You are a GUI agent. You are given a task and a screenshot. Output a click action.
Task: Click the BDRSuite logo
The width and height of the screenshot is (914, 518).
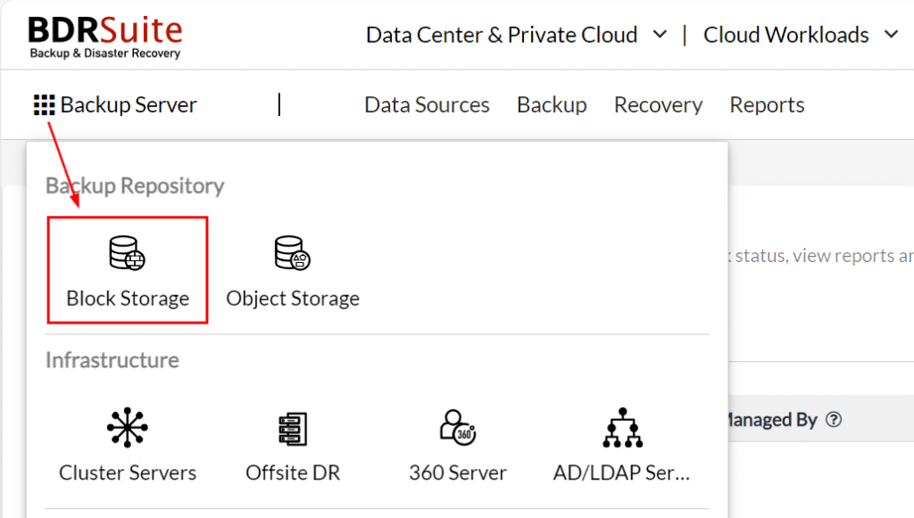[104, 33]
